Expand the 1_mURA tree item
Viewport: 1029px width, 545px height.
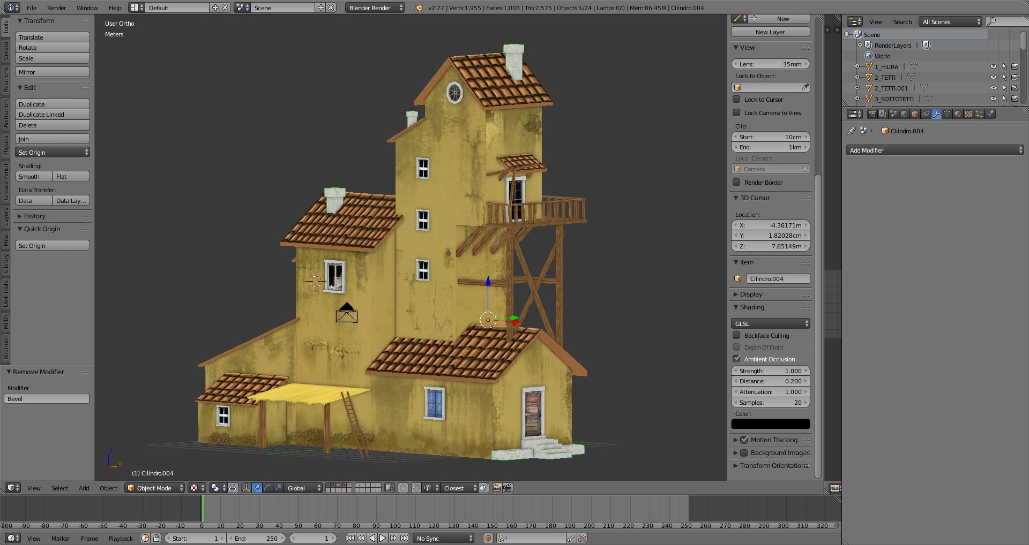point(857,66)
